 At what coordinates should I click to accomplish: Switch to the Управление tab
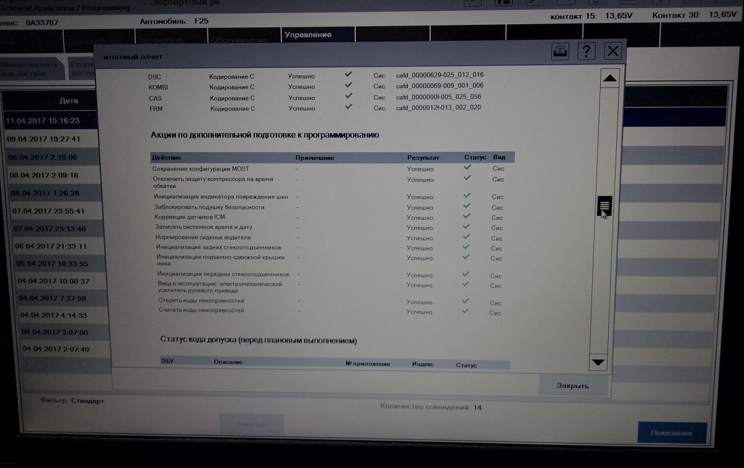[308, 35]
